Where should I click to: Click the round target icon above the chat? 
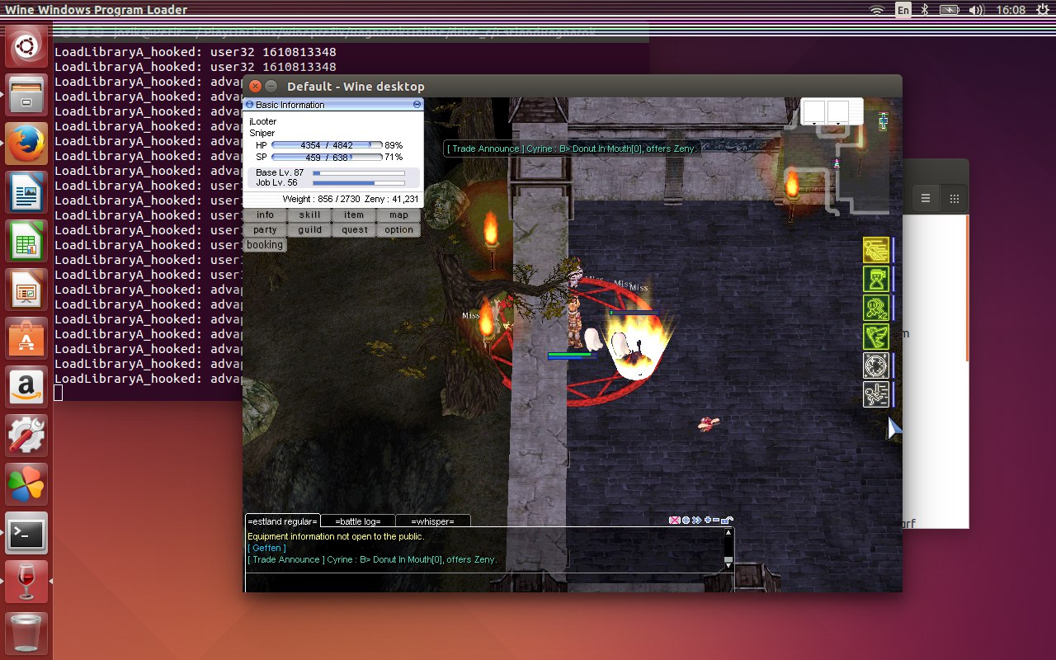[x=686, y=521]
